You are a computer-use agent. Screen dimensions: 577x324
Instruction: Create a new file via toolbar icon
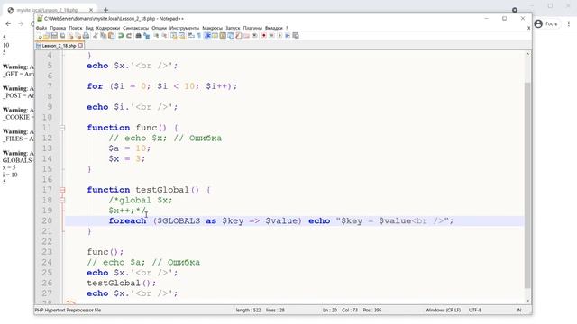coord(39,36)
